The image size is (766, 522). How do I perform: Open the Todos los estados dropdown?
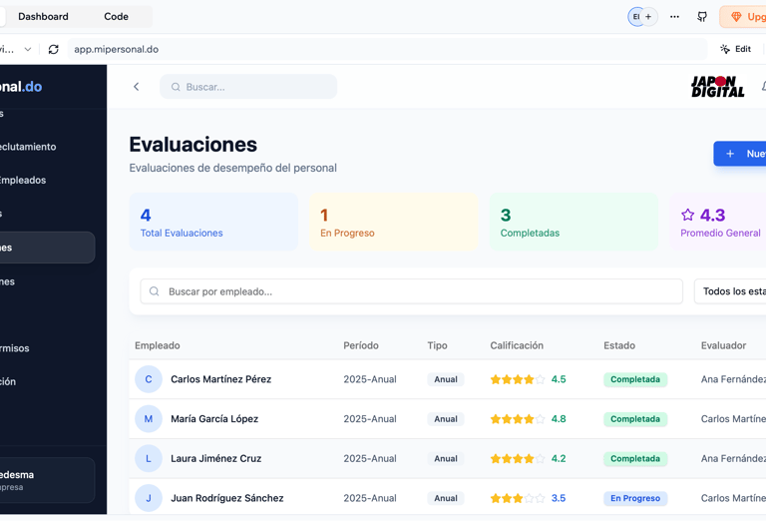coord(730,291)
